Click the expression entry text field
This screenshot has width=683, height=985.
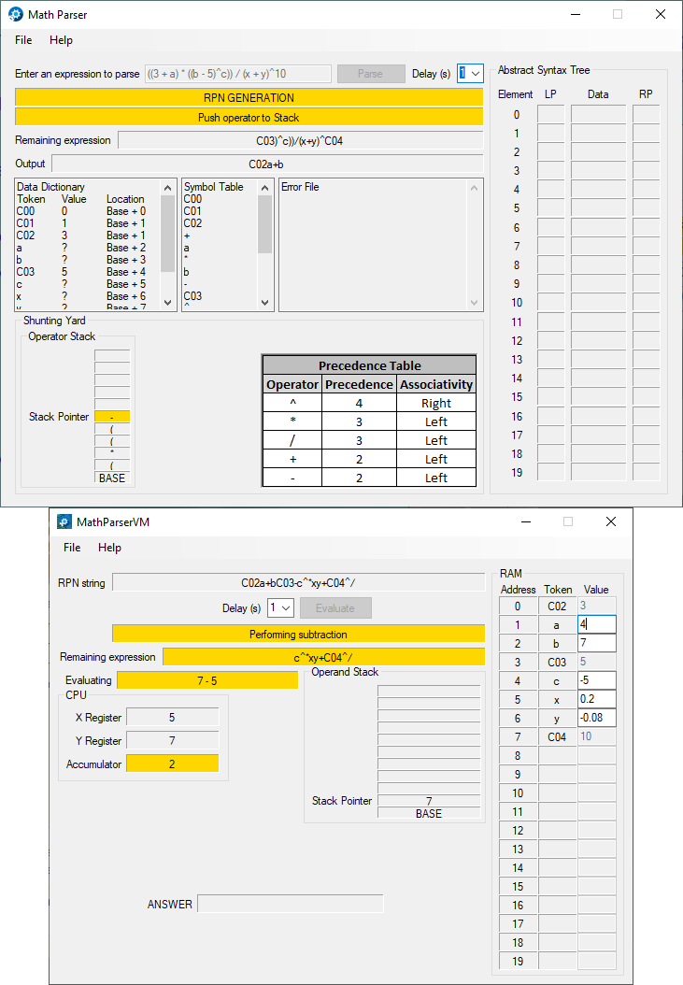(x=238, y=74)
